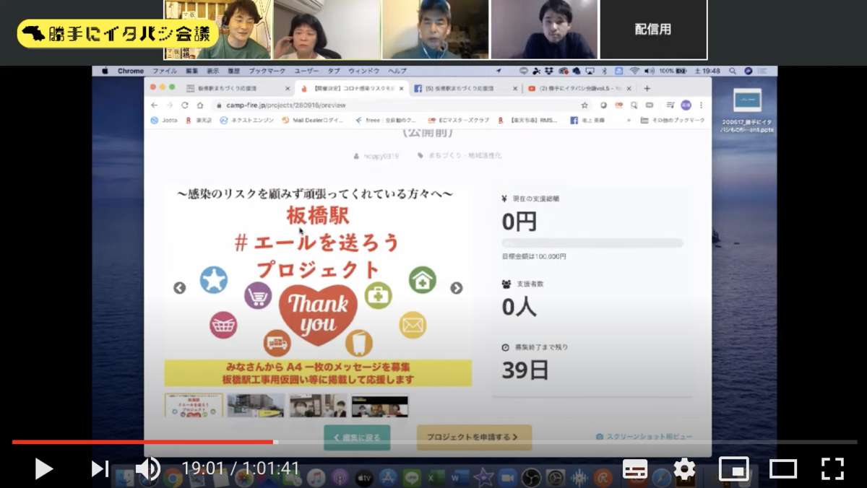Open Chrome's three-dot menu
This screenshot has width=867, height=488.
[701, 105]
